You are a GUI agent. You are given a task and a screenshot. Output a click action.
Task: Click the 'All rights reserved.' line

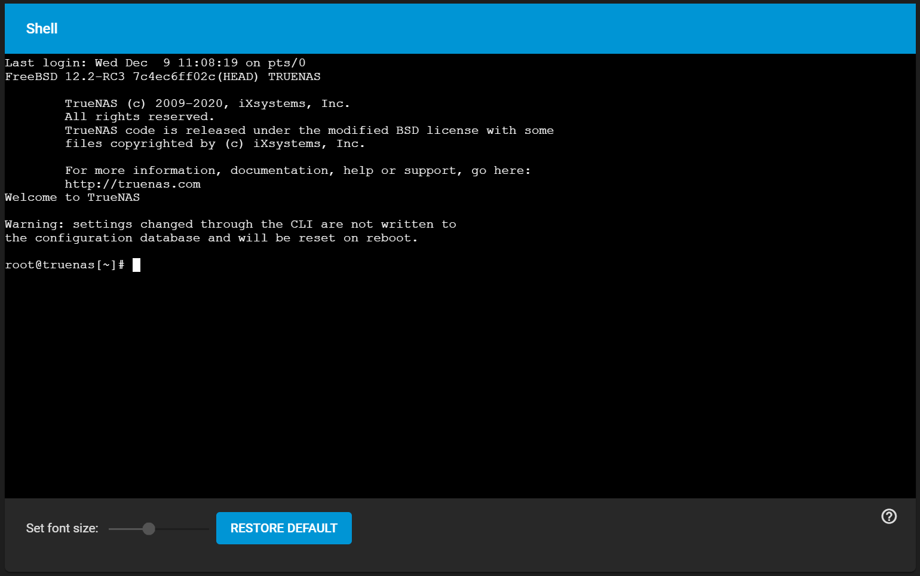point(140,117)
